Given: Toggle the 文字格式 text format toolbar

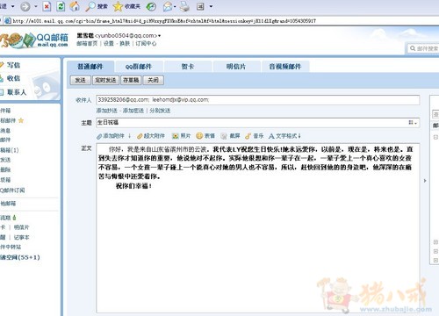Looking at the screenshot, I should (284, 136).
